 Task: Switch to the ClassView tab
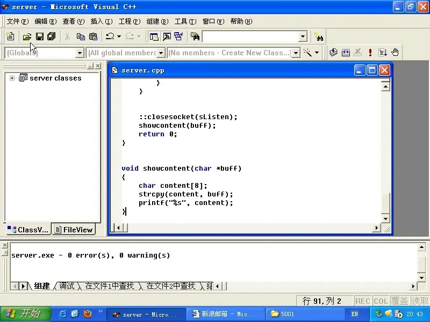click(x=28, y=230)
